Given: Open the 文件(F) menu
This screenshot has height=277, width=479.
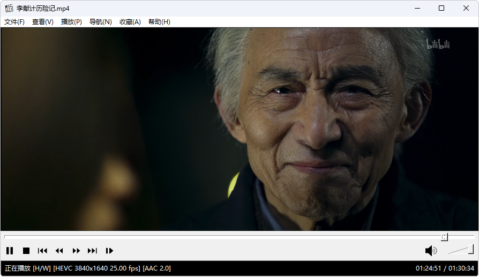Looking at the screenshot, I should pyautogui.click(x=14, y=22).
